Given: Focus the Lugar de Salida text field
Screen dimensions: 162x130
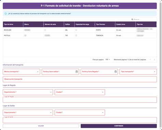Looking at the screenshot, I should [x=80, y=120].
